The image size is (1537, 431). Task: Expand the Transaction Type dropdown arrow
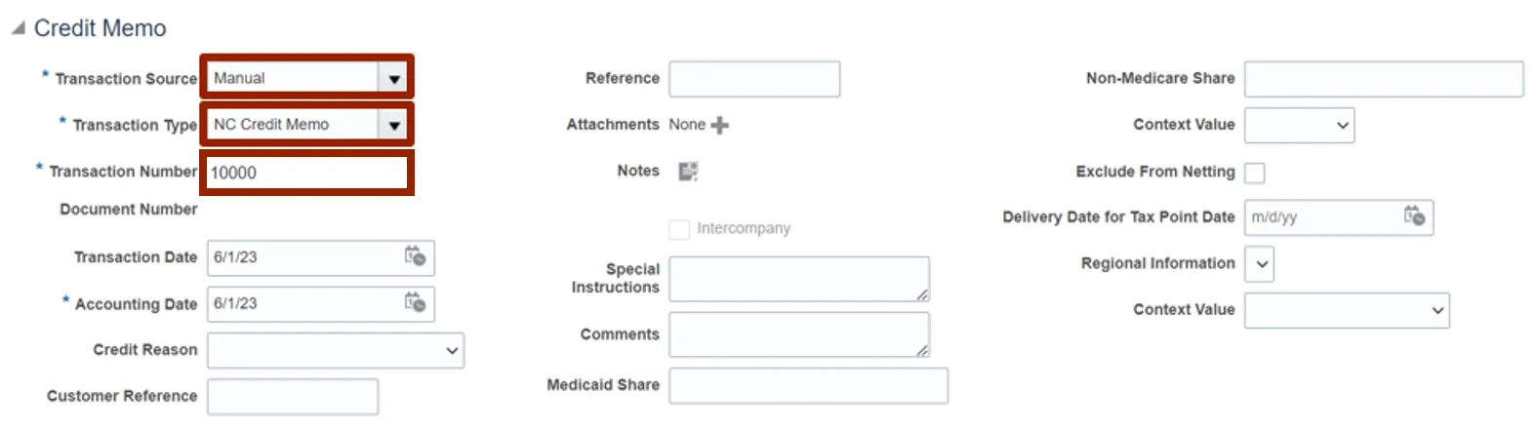[393, 125]
